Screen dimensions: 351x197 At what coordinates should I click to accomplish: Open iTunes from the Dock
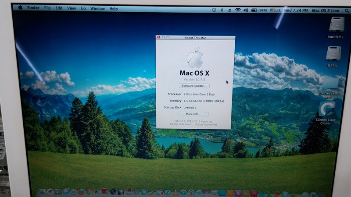[183, 193]
